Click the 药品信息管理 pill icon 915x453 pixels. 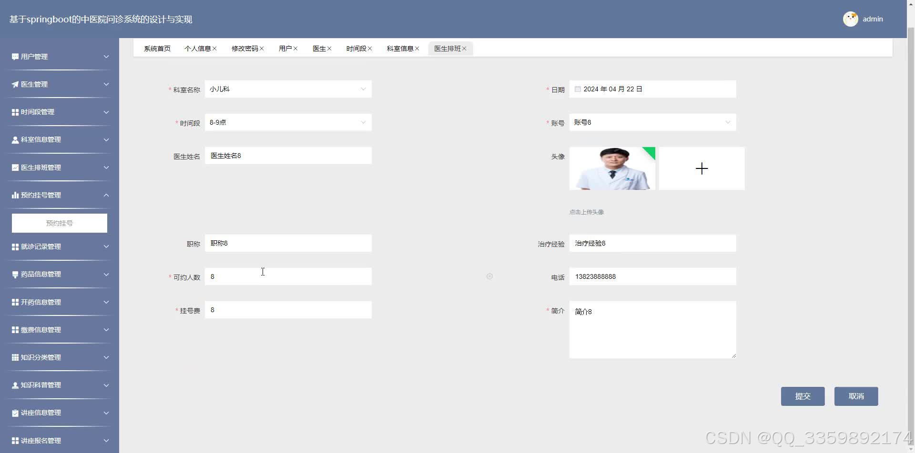[x=14, y=274]
